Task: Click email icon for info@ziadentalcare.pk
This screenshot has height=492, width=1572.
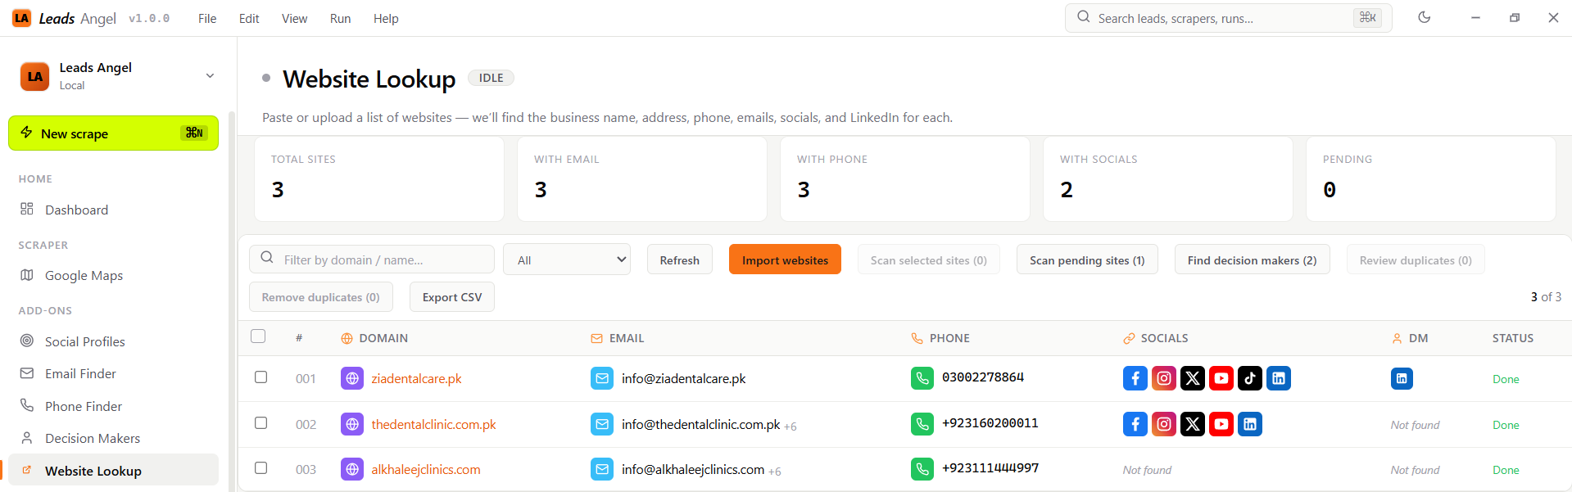Action: (x=602, y=378)
